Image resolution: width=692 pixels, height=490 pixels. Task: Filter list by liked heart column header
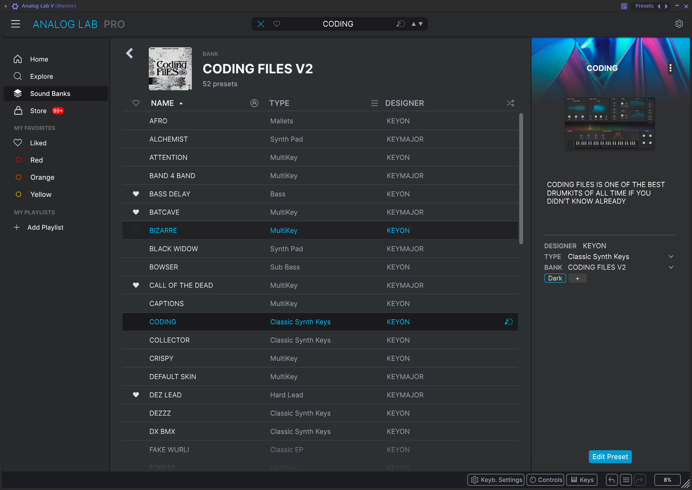click(x=136, y=103)
